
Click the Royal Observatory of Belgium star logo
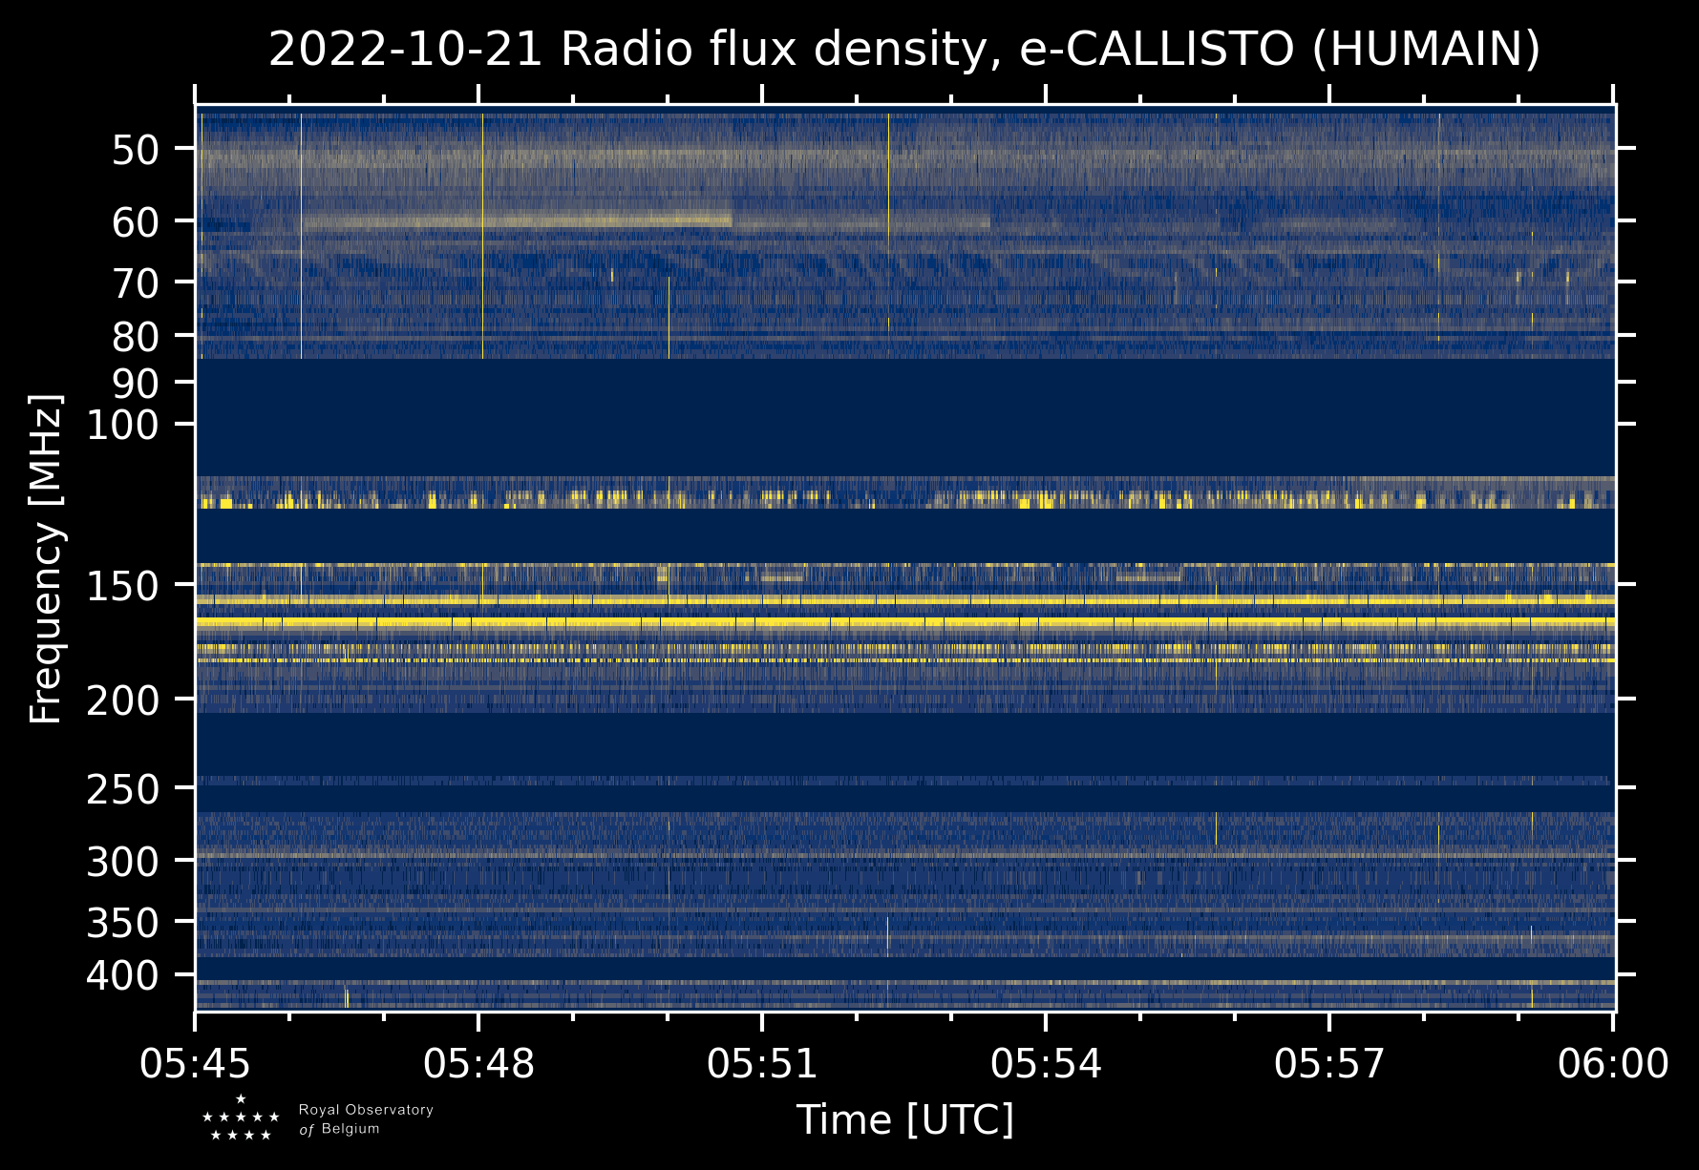click(x=241, y=1118)
